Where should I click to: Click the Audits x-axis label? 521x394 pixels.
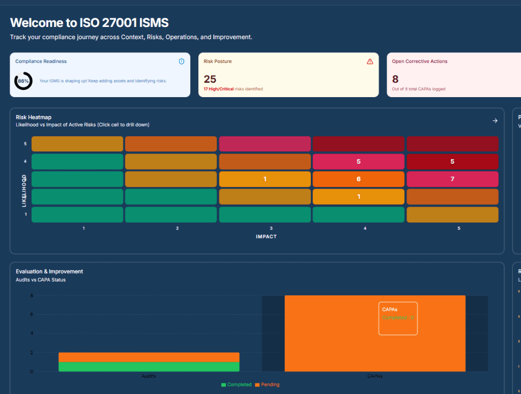(x=149, y=376)
